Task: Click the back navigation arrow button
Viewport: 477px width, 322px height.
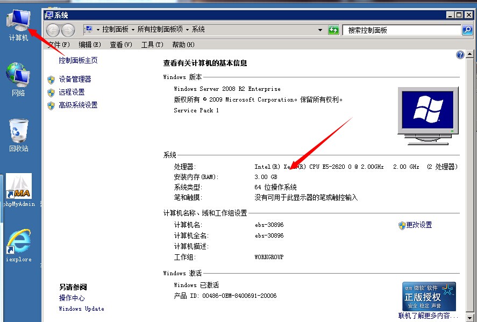Action: (53, 30)
